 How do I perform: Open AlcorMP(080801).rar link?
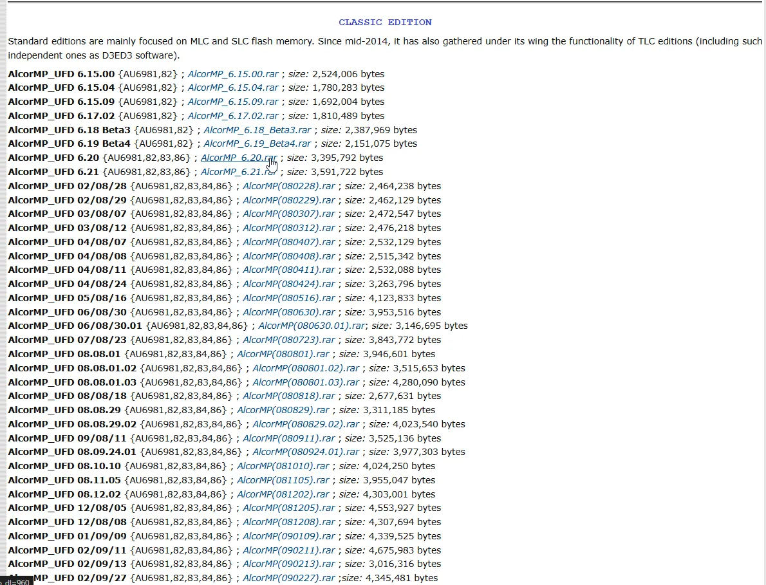pyautogui.click(x=283, y=355)
